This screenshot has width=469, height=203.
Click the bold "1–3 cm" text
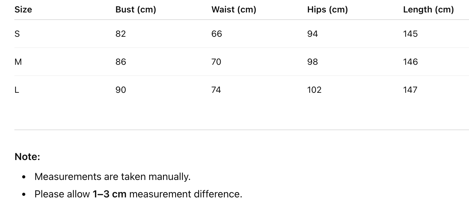(109, 194)
